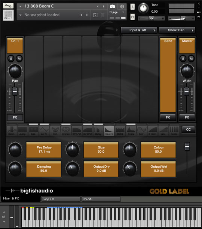Select the Send channel strip
This screenshot has width=202, height=229.
168,75
